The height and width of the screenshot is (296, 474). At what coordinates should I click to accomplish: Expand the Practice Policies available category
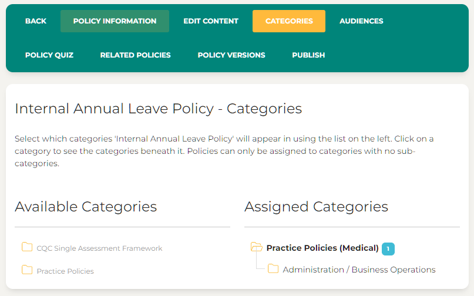(x=65, y=271)
